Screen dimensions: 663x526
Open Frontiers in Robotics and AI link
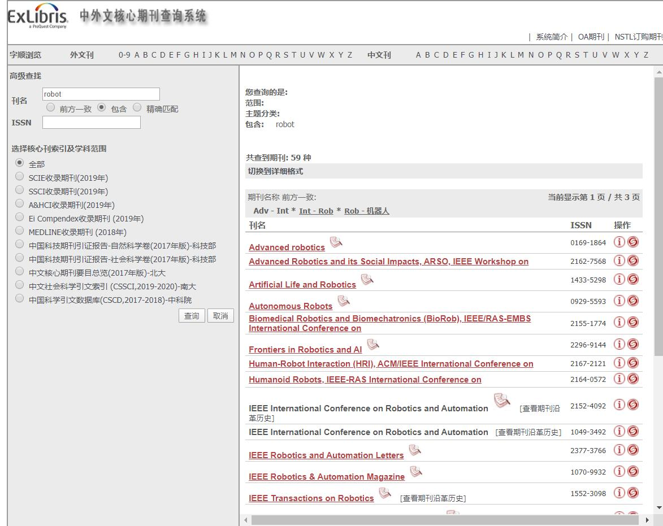pyautogui.click(x=305, y=349)
